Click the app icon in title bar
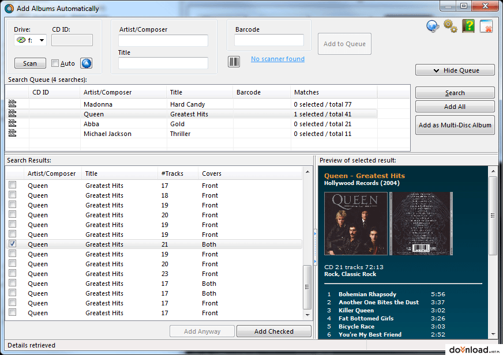Image resolution: width=503 pixels, height=355 pixels. [9, 8]
